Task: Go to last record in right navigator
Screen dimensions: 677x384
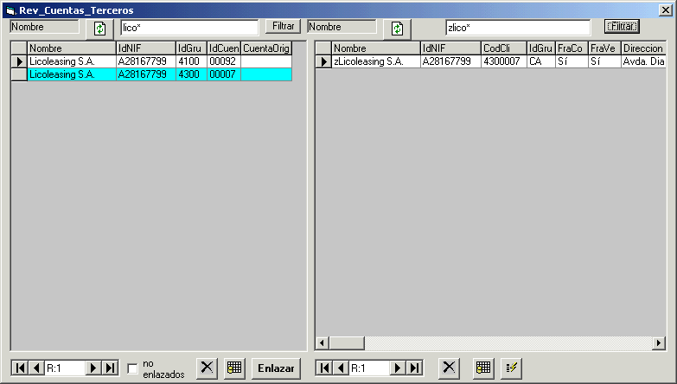Action: (415, 368)
